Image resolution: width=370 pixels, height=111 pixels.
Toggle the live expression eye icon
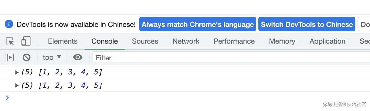[x=78, y=57]
